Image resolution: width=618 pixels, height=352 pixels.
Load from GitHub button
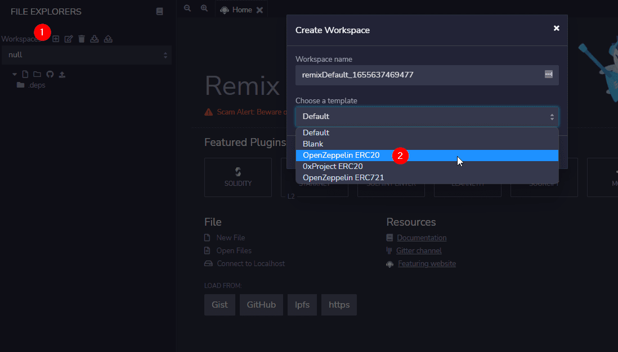click(261, 305)
